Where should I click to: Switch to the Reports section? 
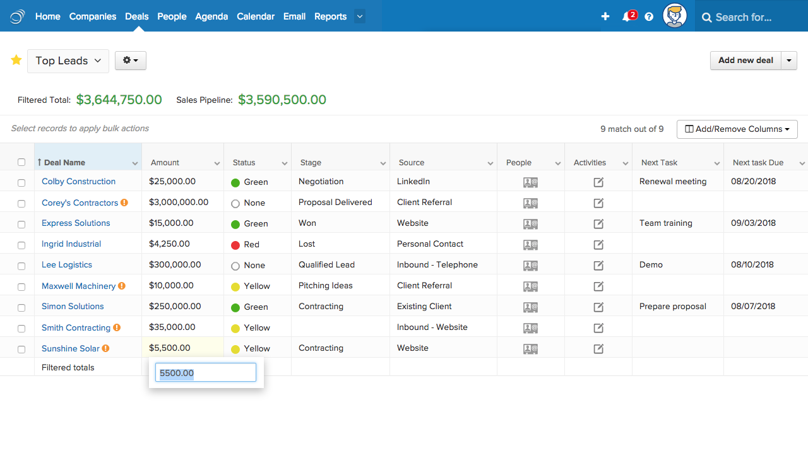330,16
